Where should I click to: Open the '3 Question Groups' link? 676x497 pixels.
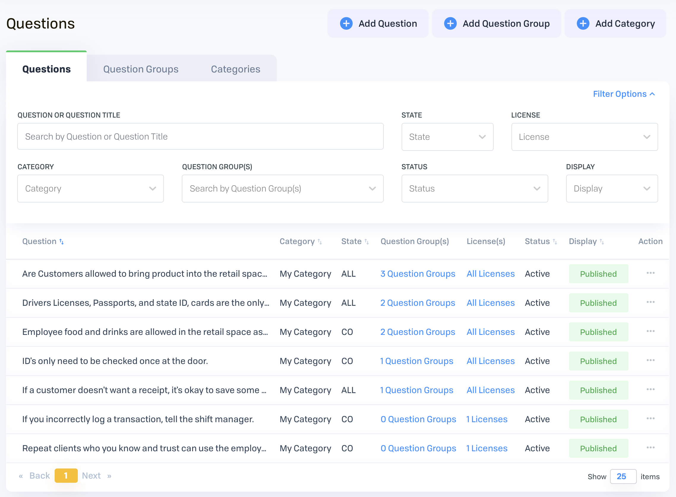pos(418,274)
